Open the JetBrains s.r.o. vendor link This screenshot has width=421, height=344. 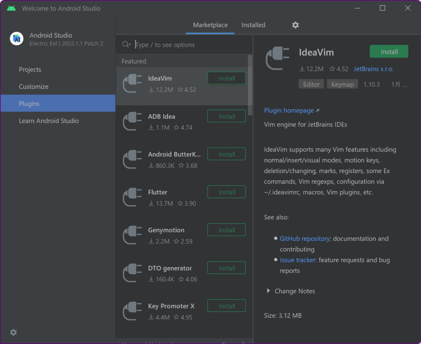coord(373,69)
